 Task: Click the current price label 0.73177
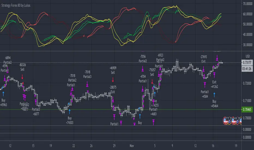coord(247,62)
